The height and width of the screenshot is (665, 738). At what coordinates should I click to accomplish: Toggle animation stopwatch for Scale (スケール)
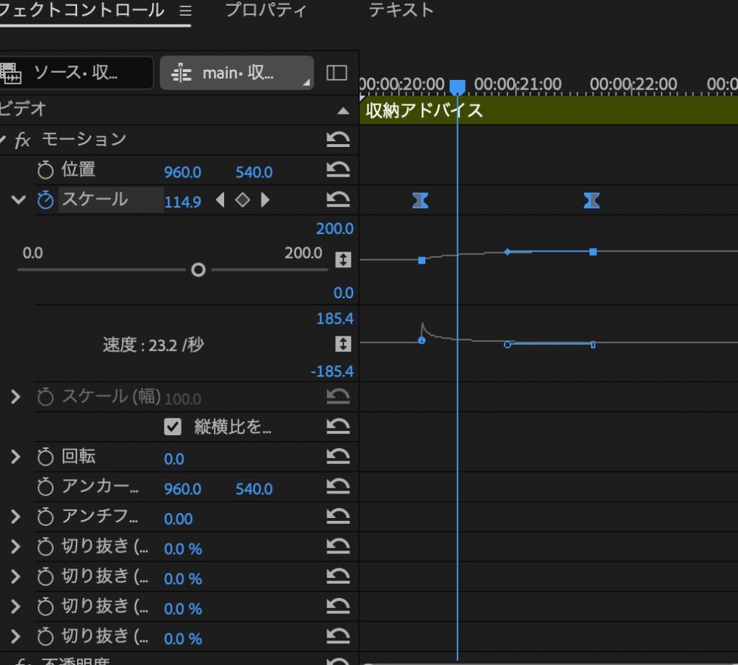point(45,200)
